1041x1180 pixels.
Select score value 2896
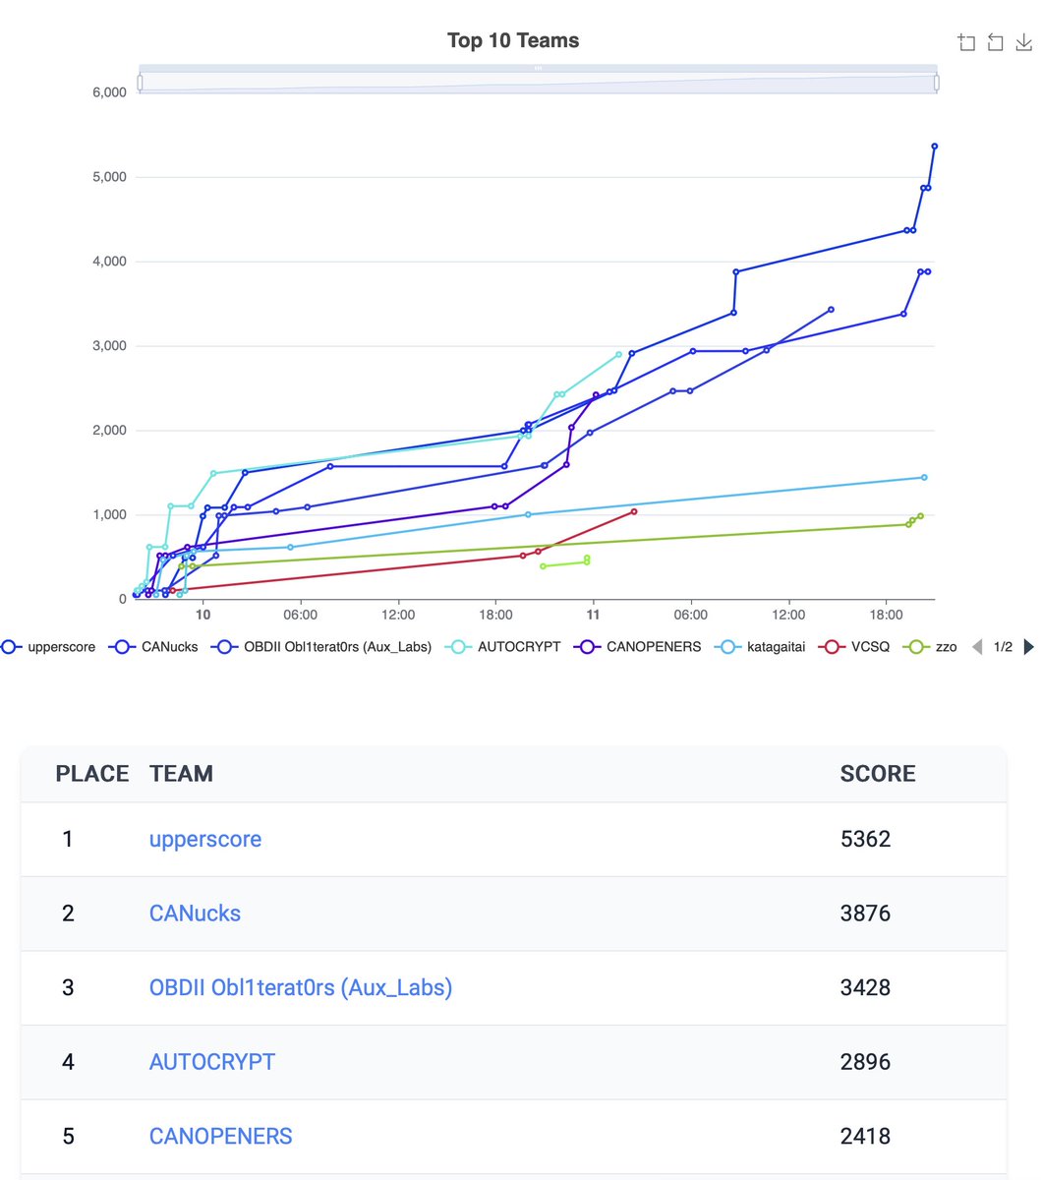865,1062
